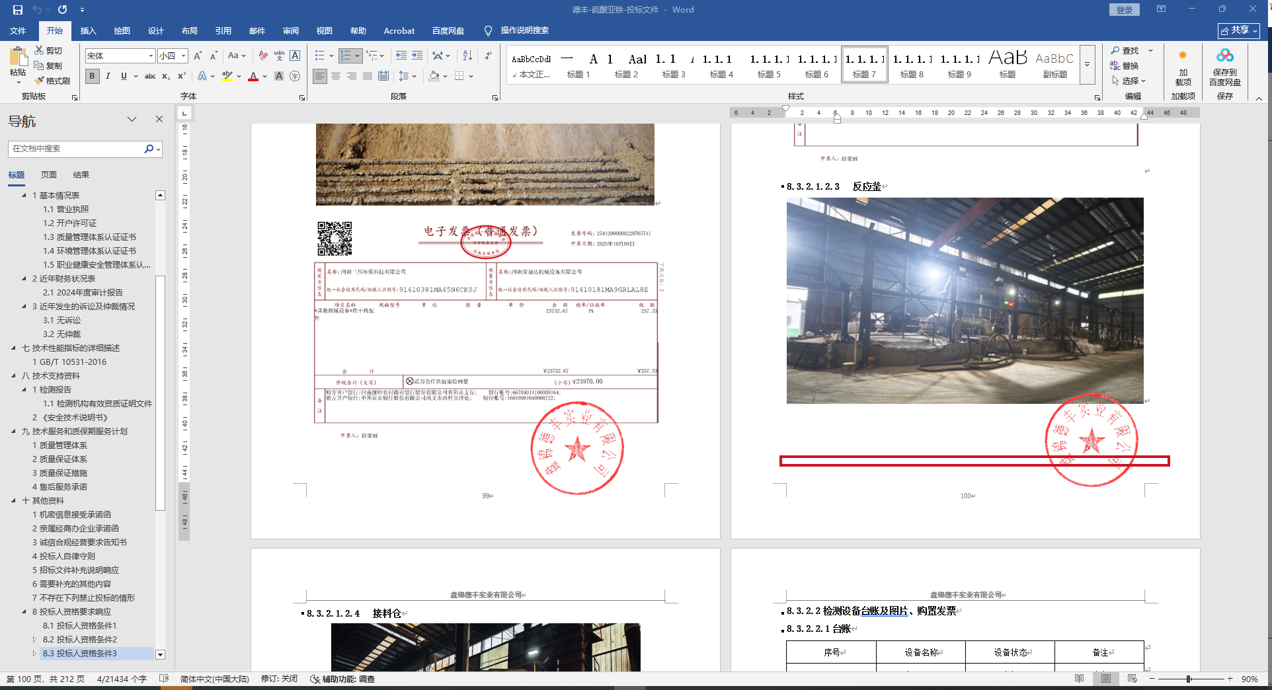Apply the 副标题 style
Image resolution: width=1272 pixels, height=690 pixels.
pos(1055,65)
